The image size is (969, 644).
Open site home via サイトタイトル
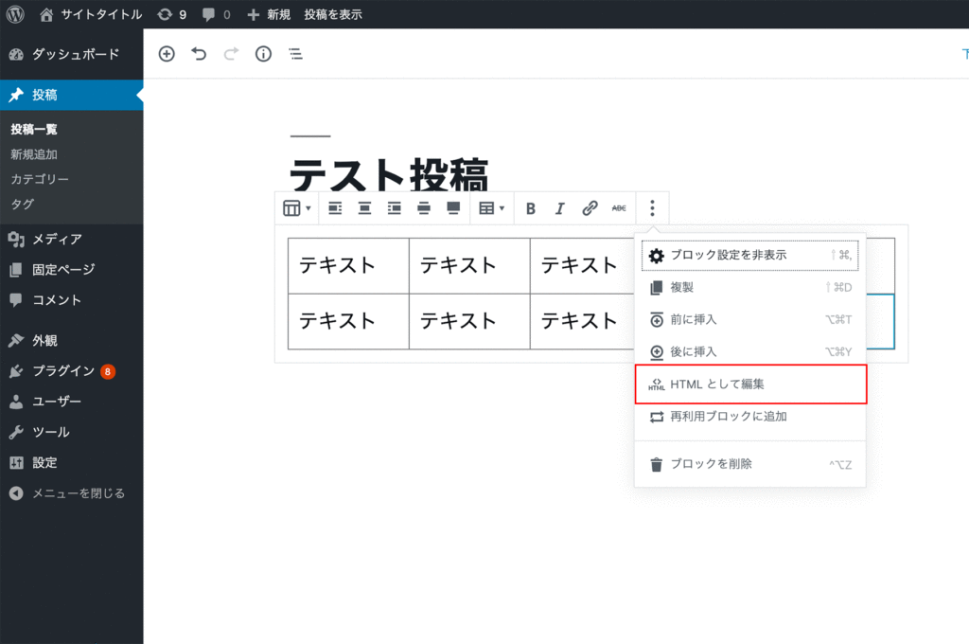click(x=90, y=14)
